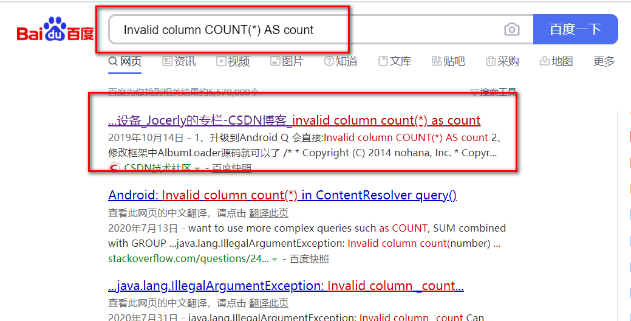The width and height of the screenshot is (631, 321).
Task: Click the Baidu logo
Action: (x=55, y=29)
